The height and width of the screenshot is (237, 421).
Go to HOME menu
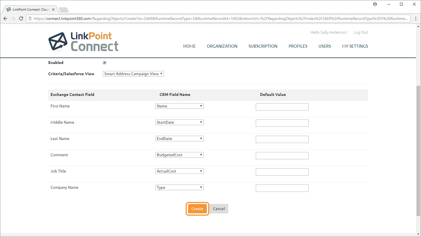tap(189, 46)
